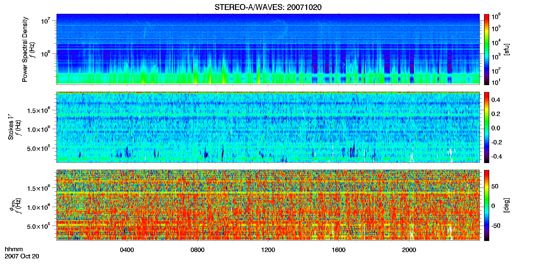Click the -50 tick on angle colorbar
536x276 pixels.
(496, 226)
